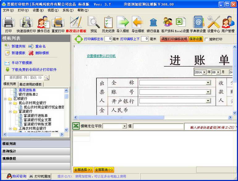Open 客户资料 toolbar icon
The image size is (238, 181).
tap(168, 23)
